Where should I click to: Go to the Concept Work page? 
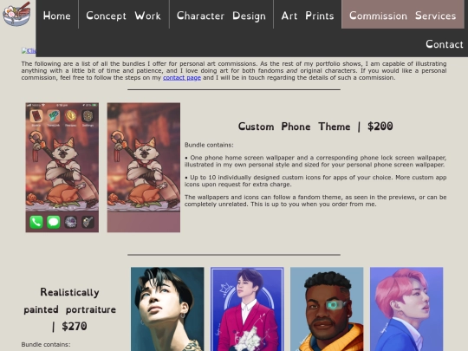click(123, 16)
